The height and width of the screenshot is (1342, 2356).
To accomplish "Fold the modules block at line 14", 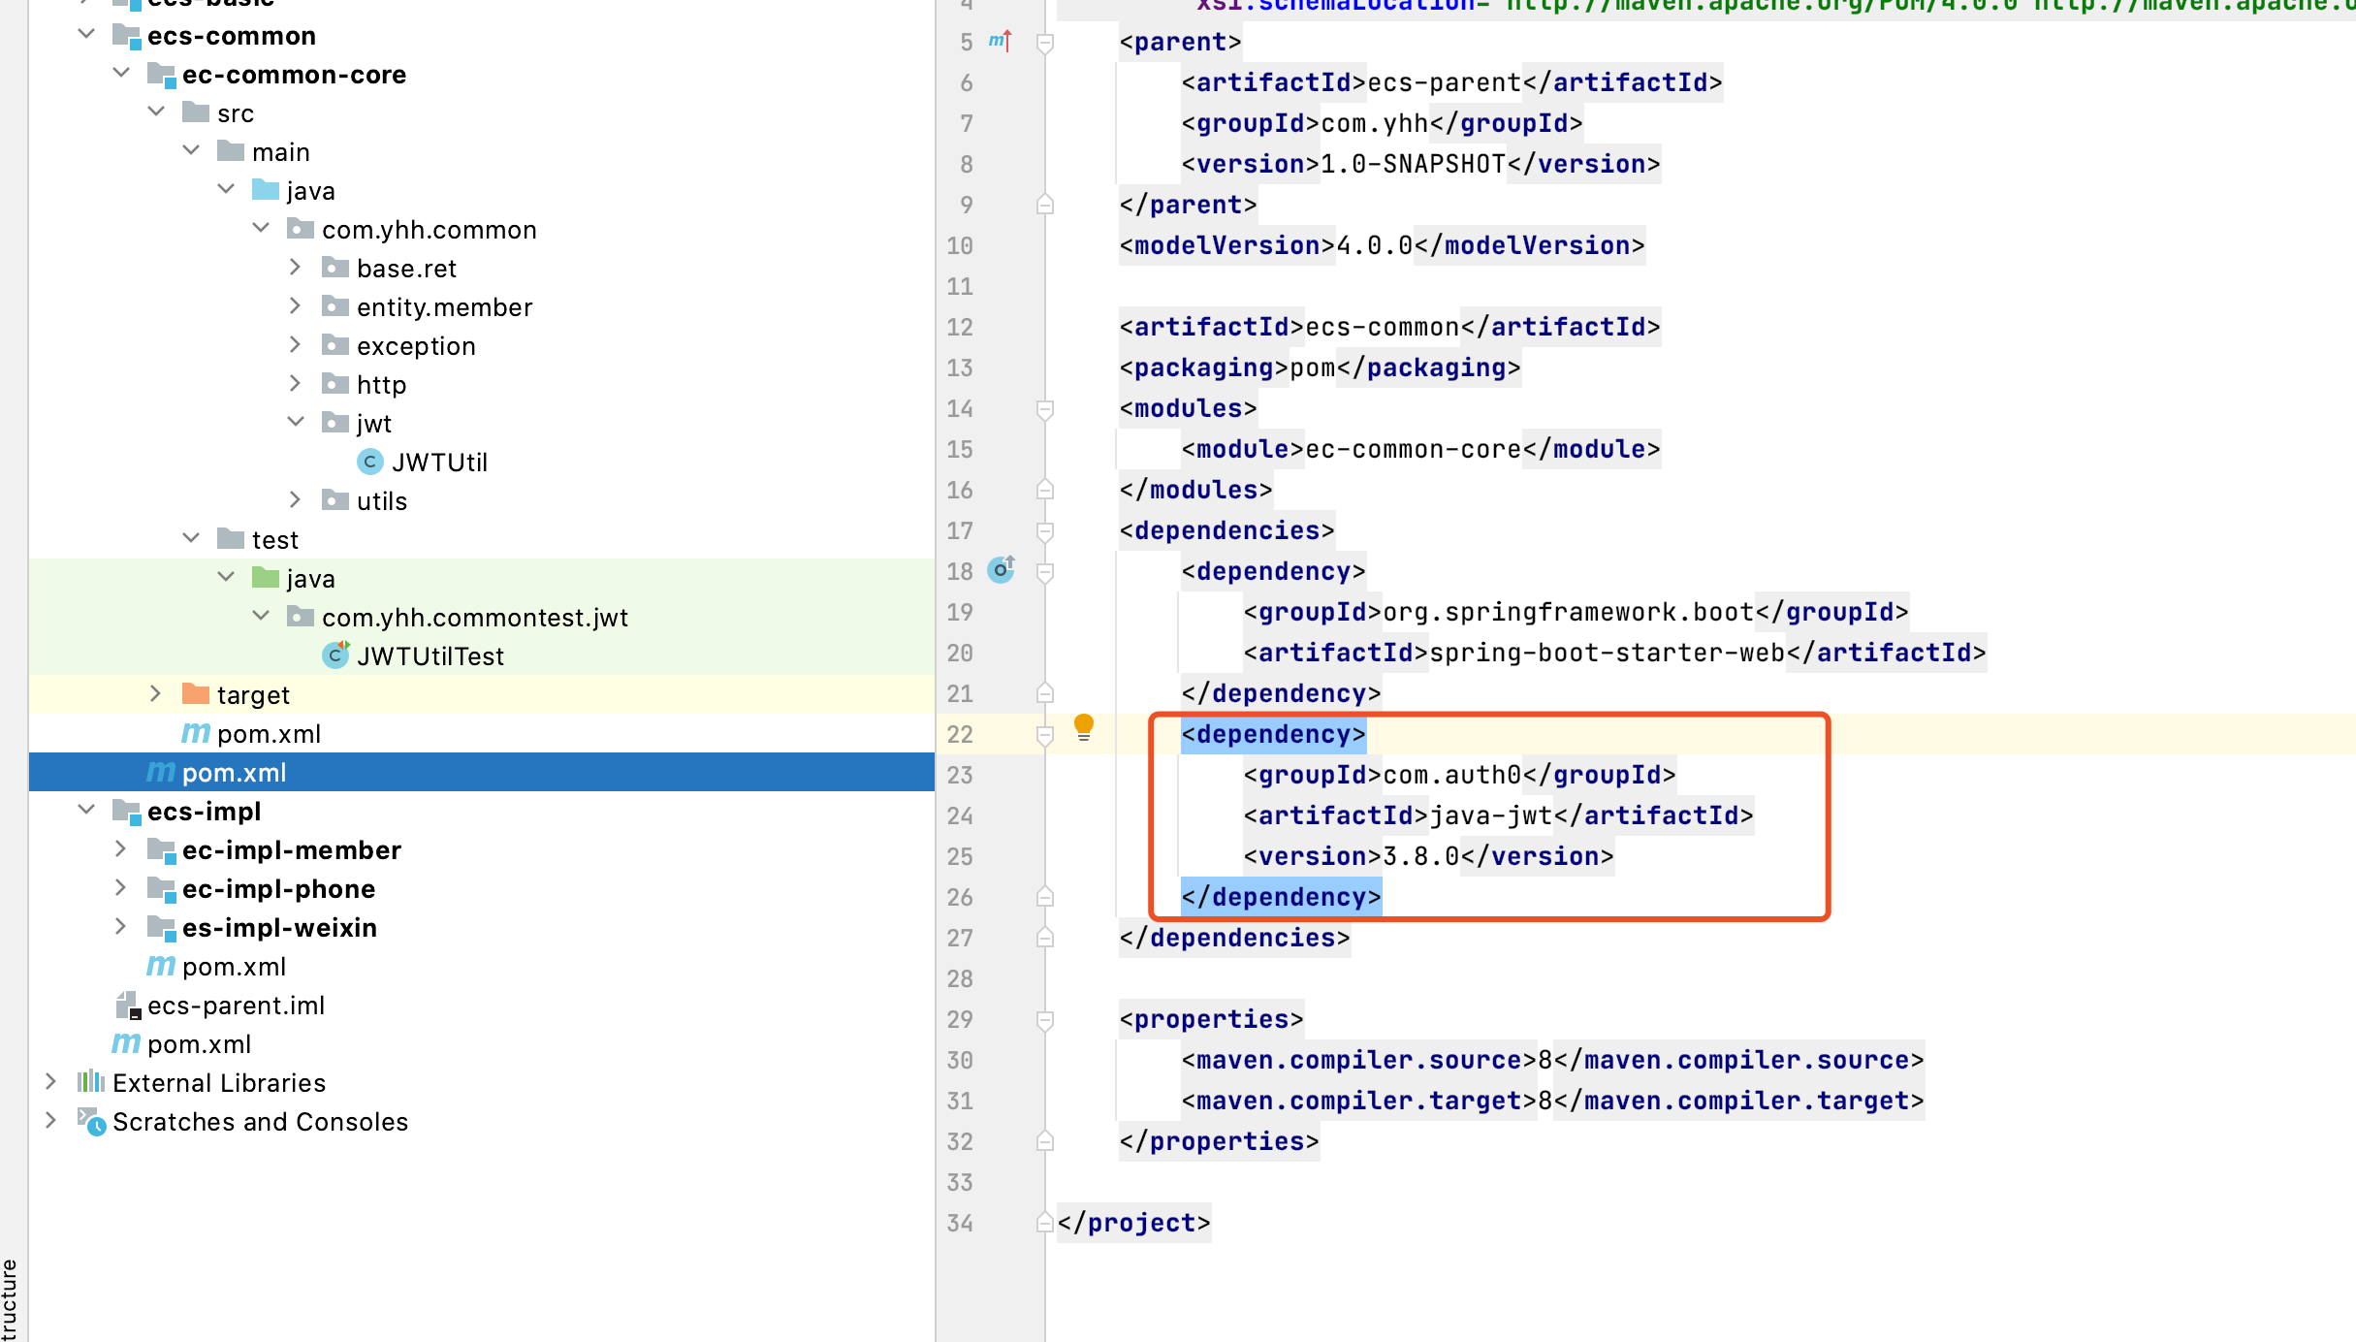I will point(1045,409).
